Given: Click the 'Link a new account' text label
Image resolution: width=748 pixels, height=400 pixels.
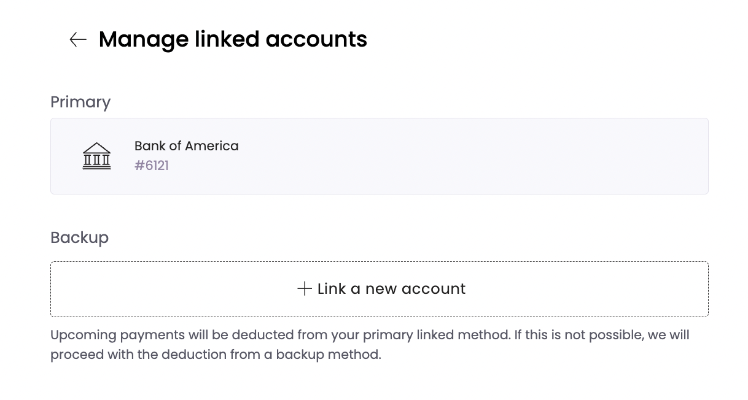Looking at the screenshot, I should (391, 289).
